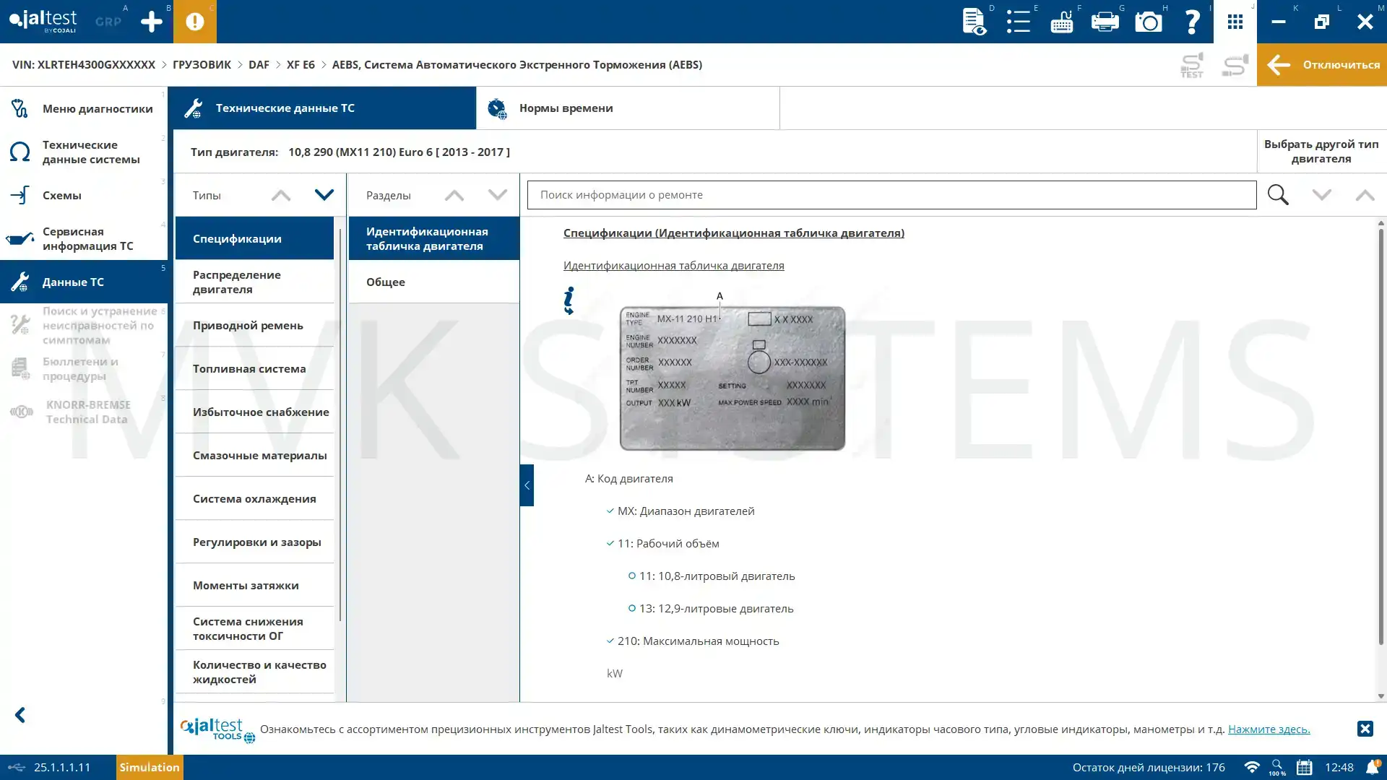Select Избыточное снабжение type
The height and width of the screenshot is (780, 1387).
click(x=254, y=412)
